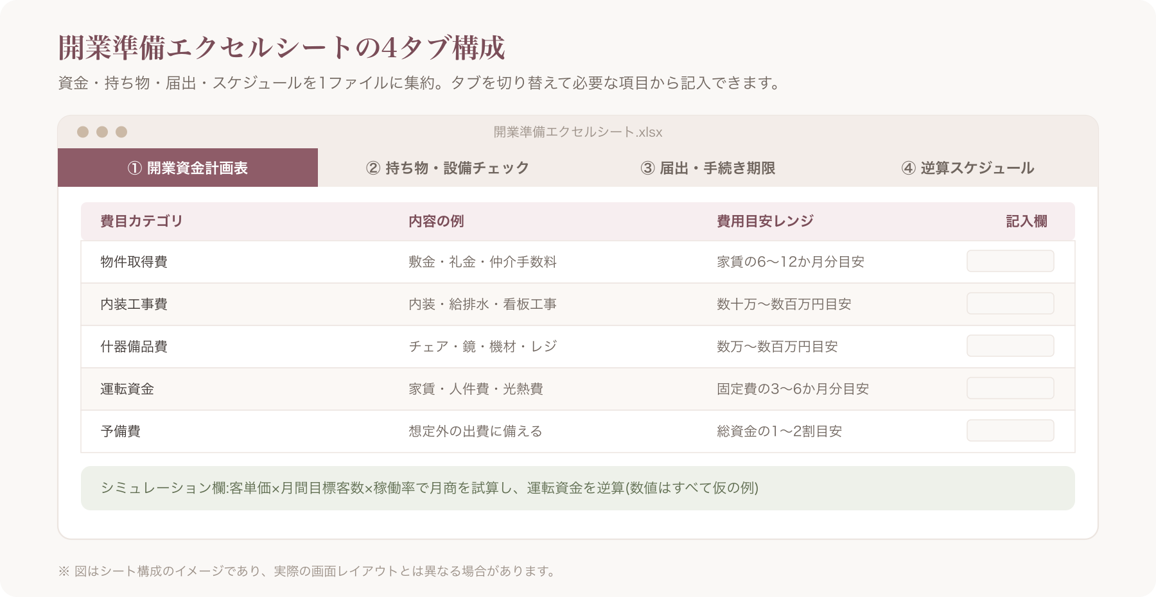
Task: Select the 什器備品費 cell
Action: point(134,347)
